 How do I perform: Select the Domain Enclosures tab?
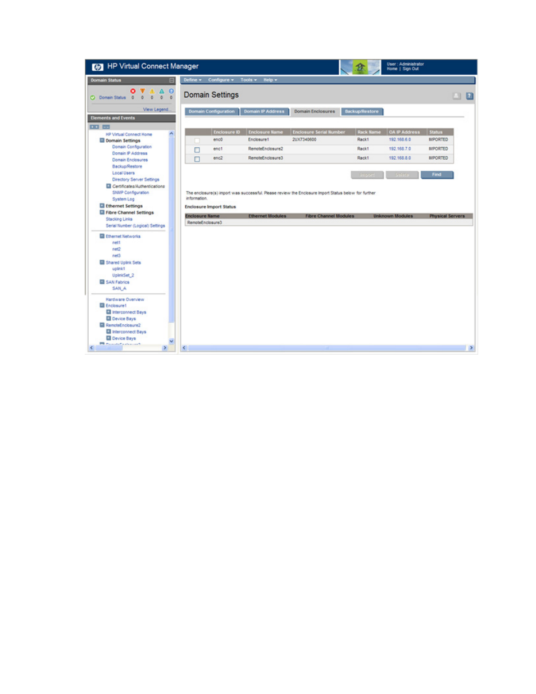click(315, 111)
